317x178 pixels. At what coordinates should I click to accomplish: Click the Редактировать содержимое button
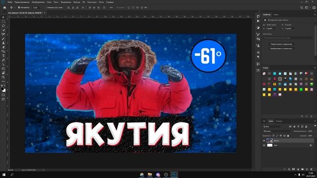[x=281, y=44]
